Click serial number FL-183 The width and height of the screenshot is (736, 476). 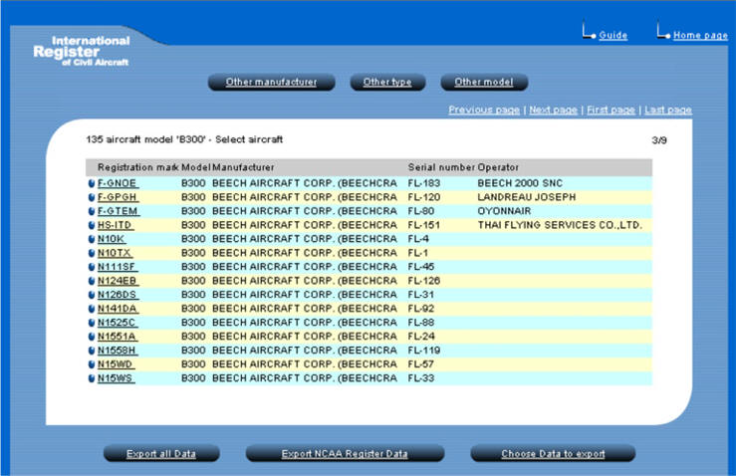(424, 183)
